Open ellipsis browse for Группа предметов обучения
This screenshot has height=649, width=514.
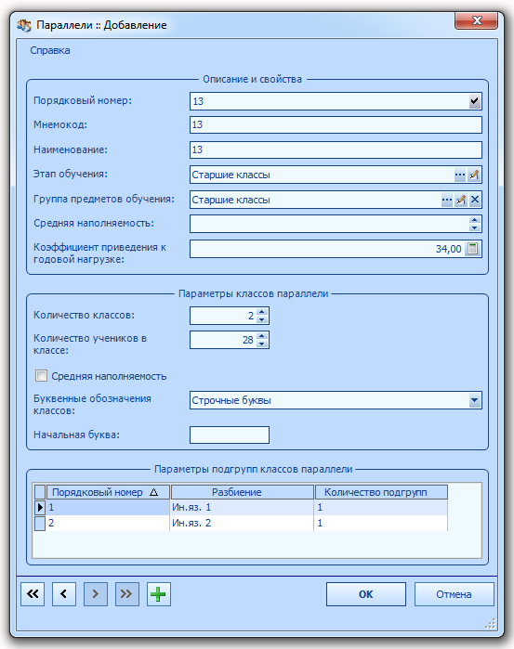447,201
